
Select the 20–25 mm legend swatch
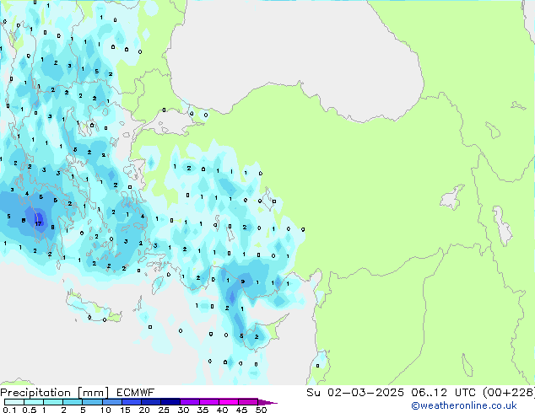click(x=150, y=402)
